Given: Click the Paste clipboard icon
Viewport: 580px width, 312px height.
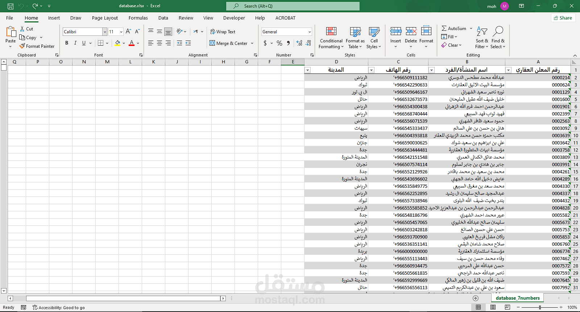Looking at the screenshot, I should 11,32.
